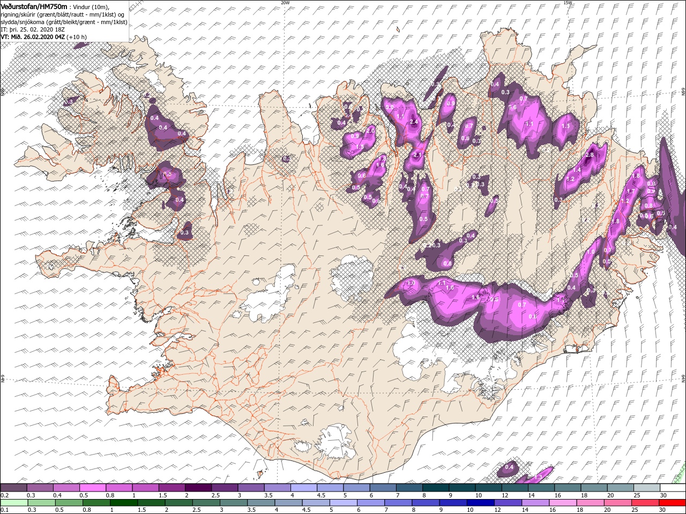Select upper legend swatch between 0.4 and 0.5
The width and height of the screenshot is (686, 514).
tap(67, 487)
